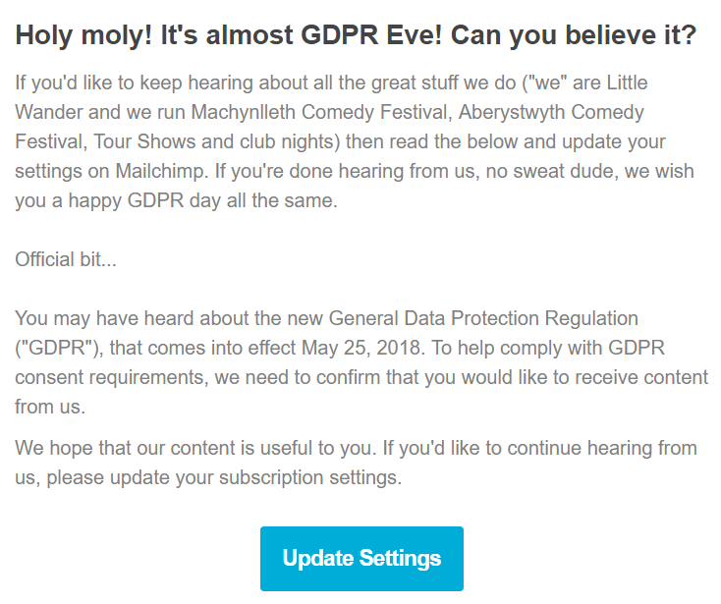Click 'Can you believe it?' in the headline
721x604 pixels.
574,35
